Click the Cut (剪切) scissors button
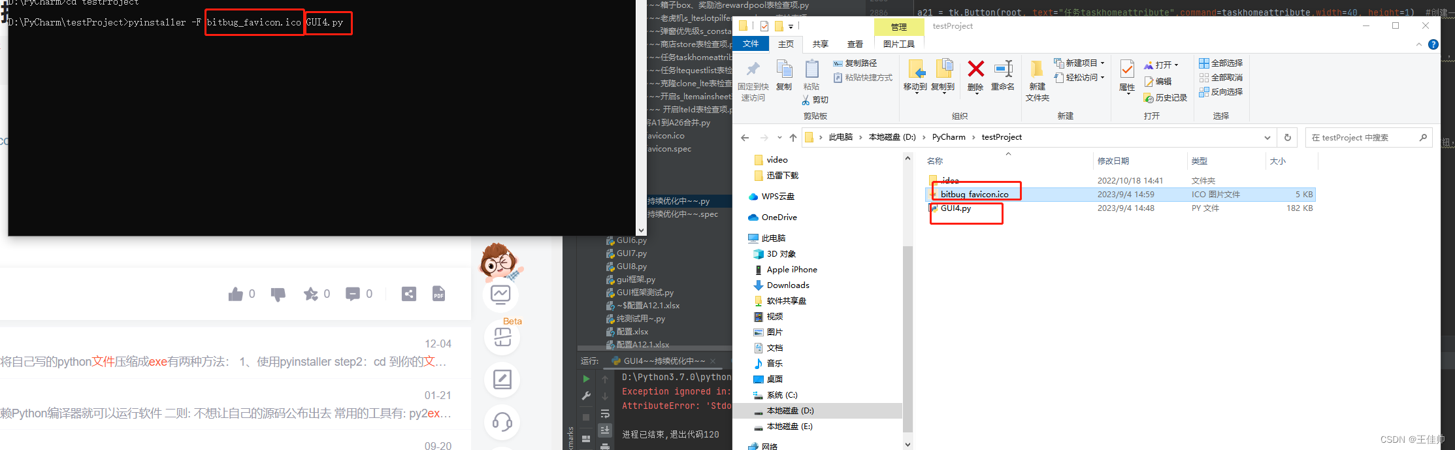The height and width of the screenshot is (450, 1455). point(815,100)
